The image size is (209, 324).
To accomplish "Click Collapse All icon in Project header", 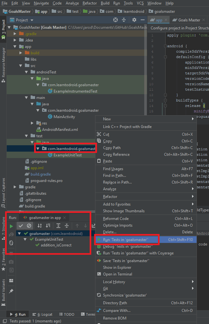I will click(124, 20).
